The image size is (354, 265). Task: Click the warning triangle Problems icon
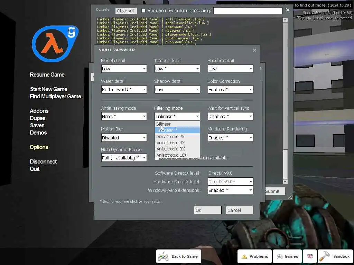(244, 256)
